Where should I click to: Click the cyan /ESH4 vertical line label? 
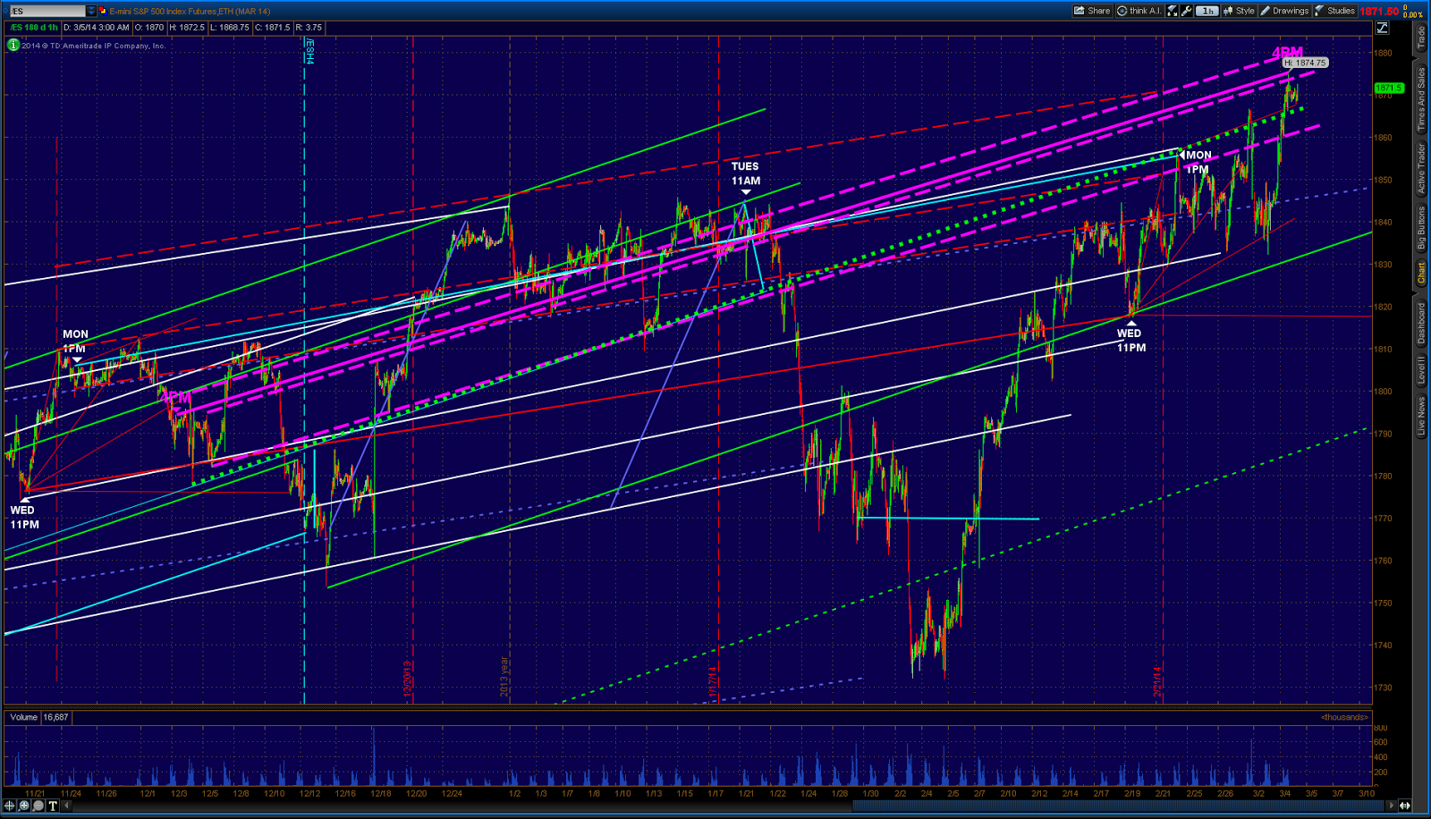tap(309, 51)
